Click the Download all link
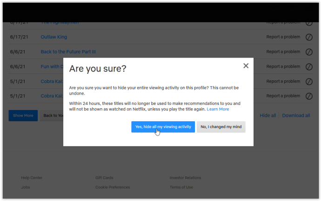321x201 pixels. 296,116
